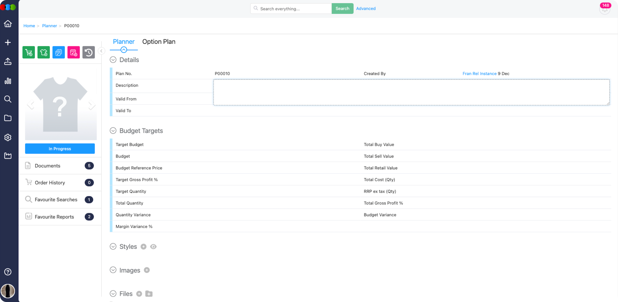Collapse the left panel with arrow toggle

101,51
